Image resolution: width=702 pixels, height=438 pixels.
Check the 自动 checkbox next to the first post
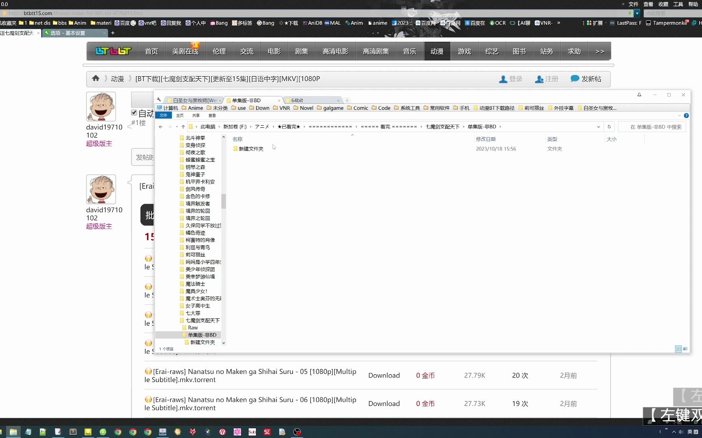click(134, 112)
